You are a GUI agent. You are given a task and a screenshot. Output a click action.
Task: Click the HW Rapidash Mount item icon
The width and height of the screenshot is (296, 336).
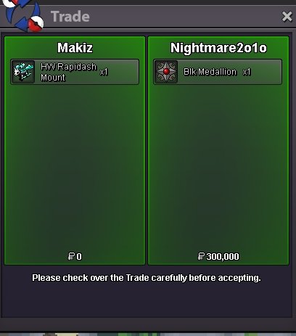click(x=23, y=72)
